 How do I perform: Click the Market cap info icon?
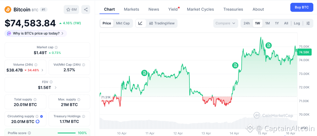point(56,47)
